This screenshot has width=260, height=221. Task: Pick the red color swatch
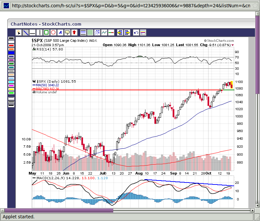(11, 45)
